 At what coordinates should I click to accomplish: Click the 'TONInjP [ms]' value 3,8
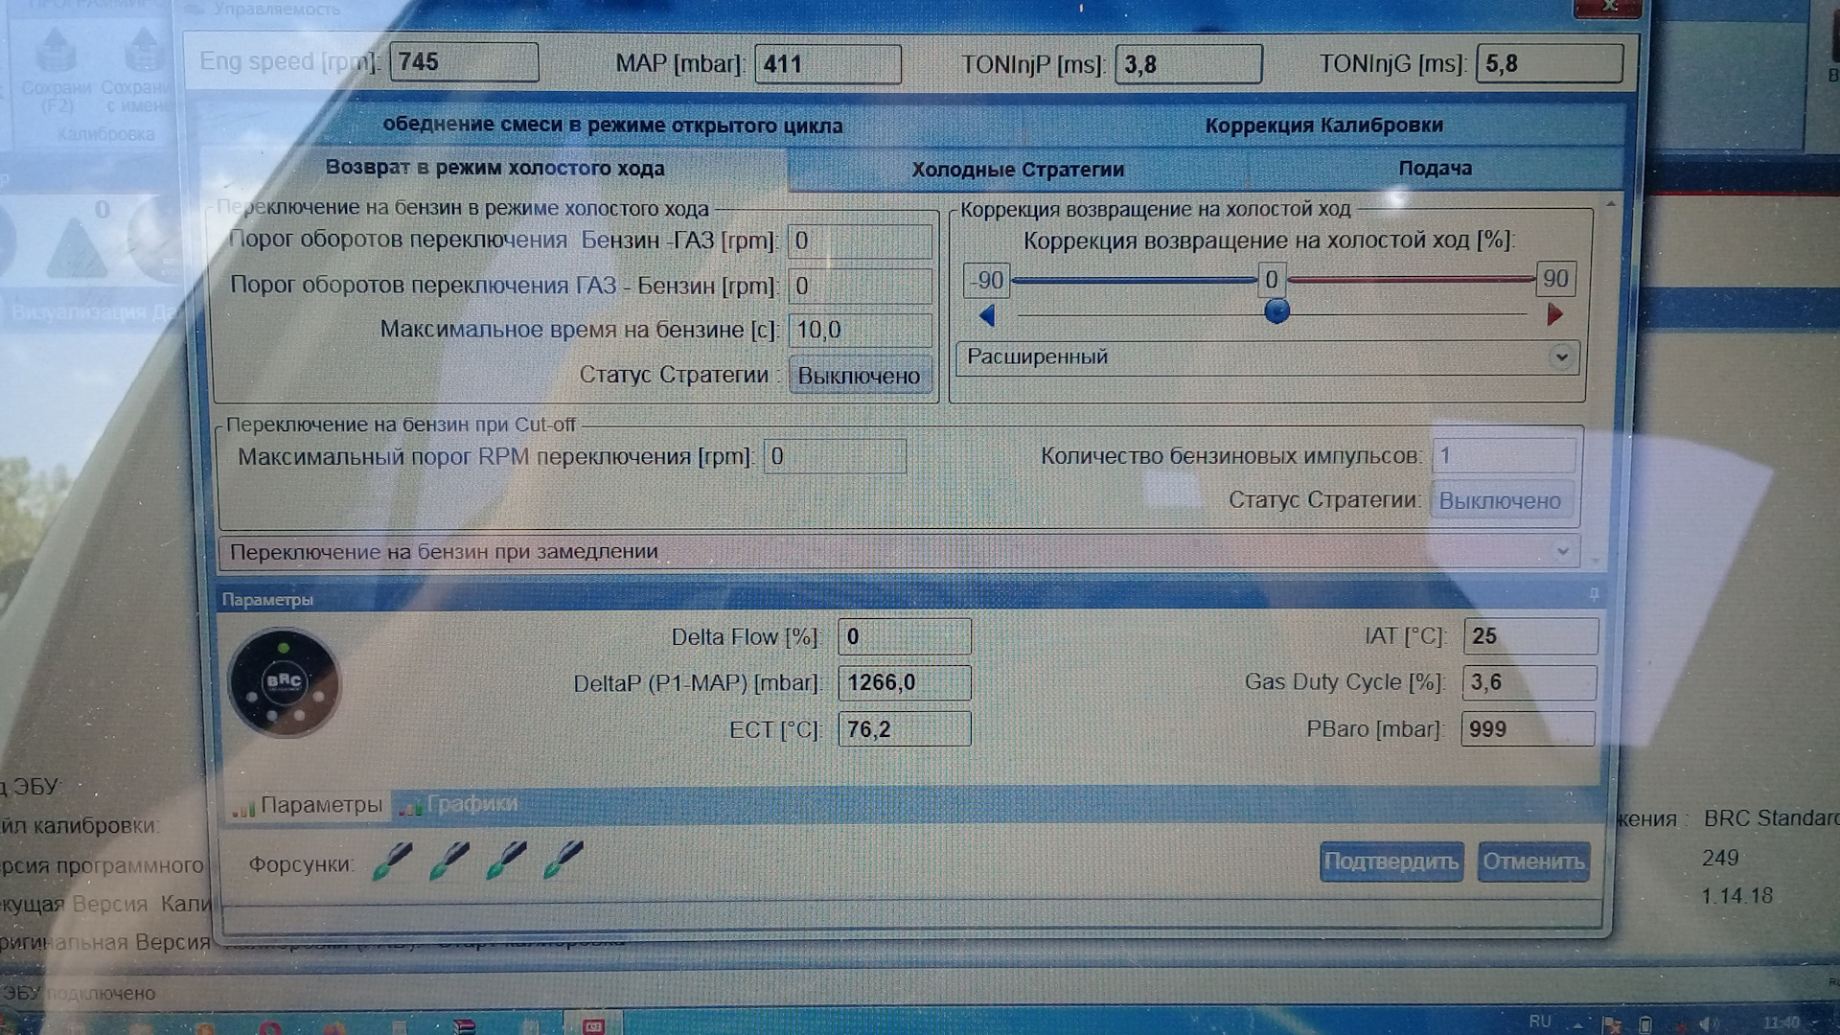point(1188,64)
